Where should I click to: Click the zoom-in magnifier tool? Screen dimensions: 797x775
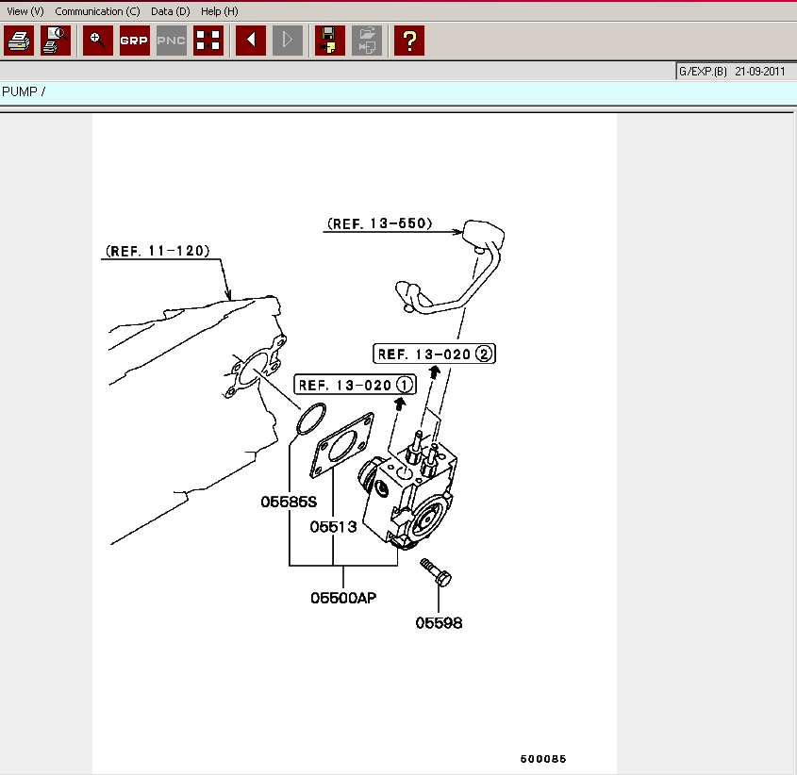(98, 41)
